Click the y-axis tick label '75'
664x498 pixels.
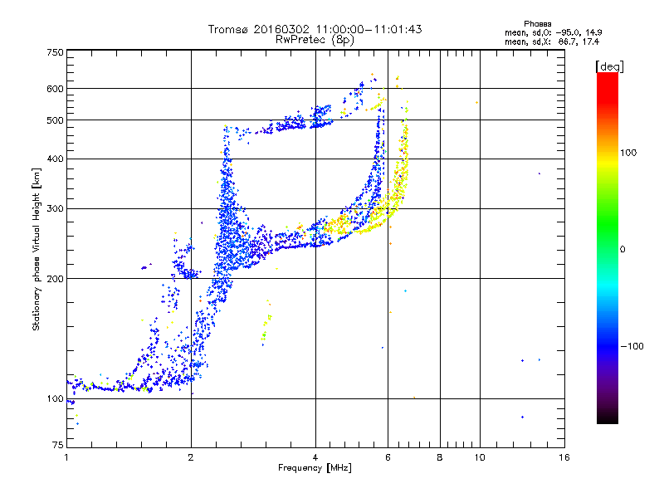[58, 445]
